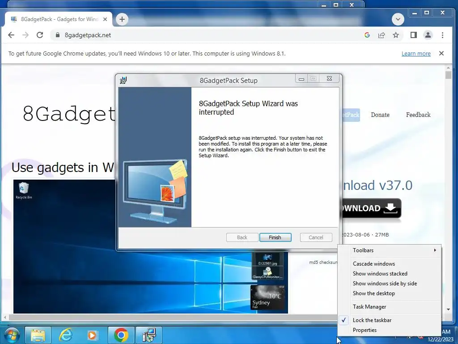458x344 pixels.
Task: Go back in Chrome history
Action: pos(11,35)
